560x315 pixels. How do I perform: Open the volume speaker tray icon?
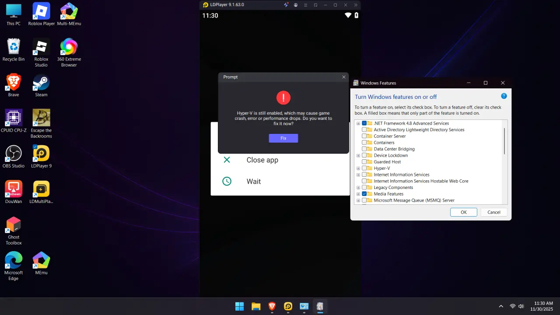[x=521, y=306]
